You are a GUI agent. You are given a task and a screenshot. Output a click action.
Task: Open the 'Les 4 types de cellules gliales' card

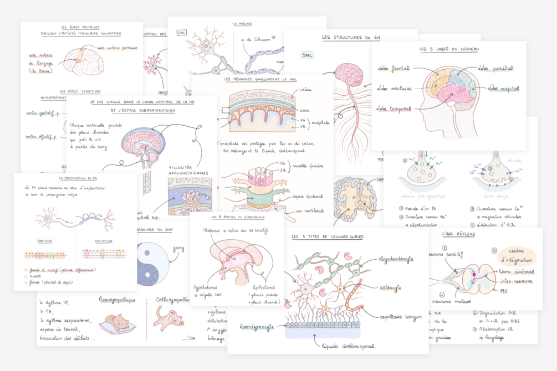328,291
